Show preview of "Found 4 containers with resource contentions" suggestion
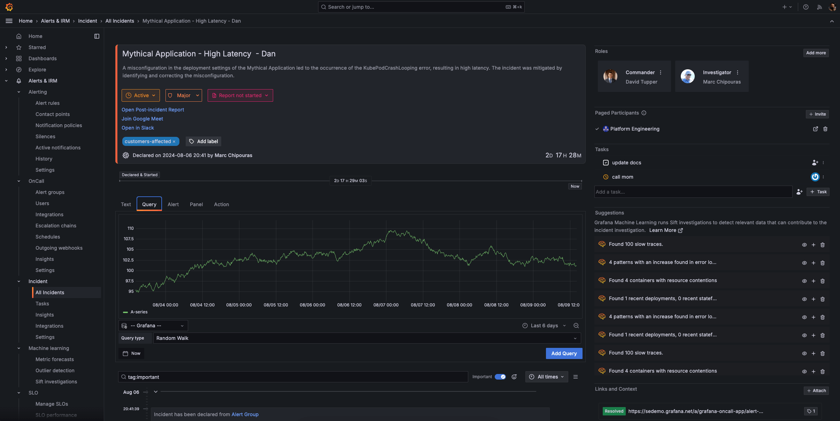This screenshot has height=421, width=840. [x=804, y=281]
